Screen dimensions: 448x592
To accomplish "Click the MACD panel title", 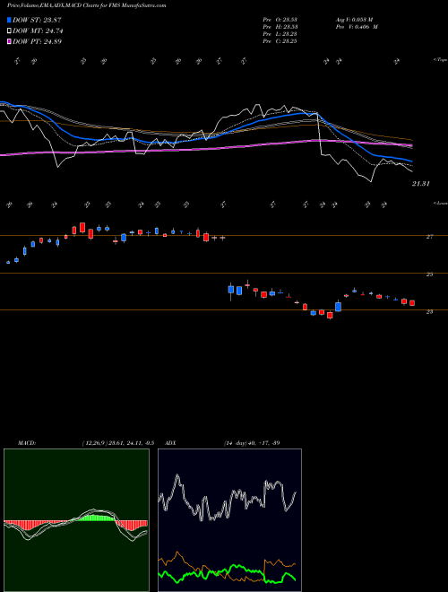I will (x=26, y=443).
